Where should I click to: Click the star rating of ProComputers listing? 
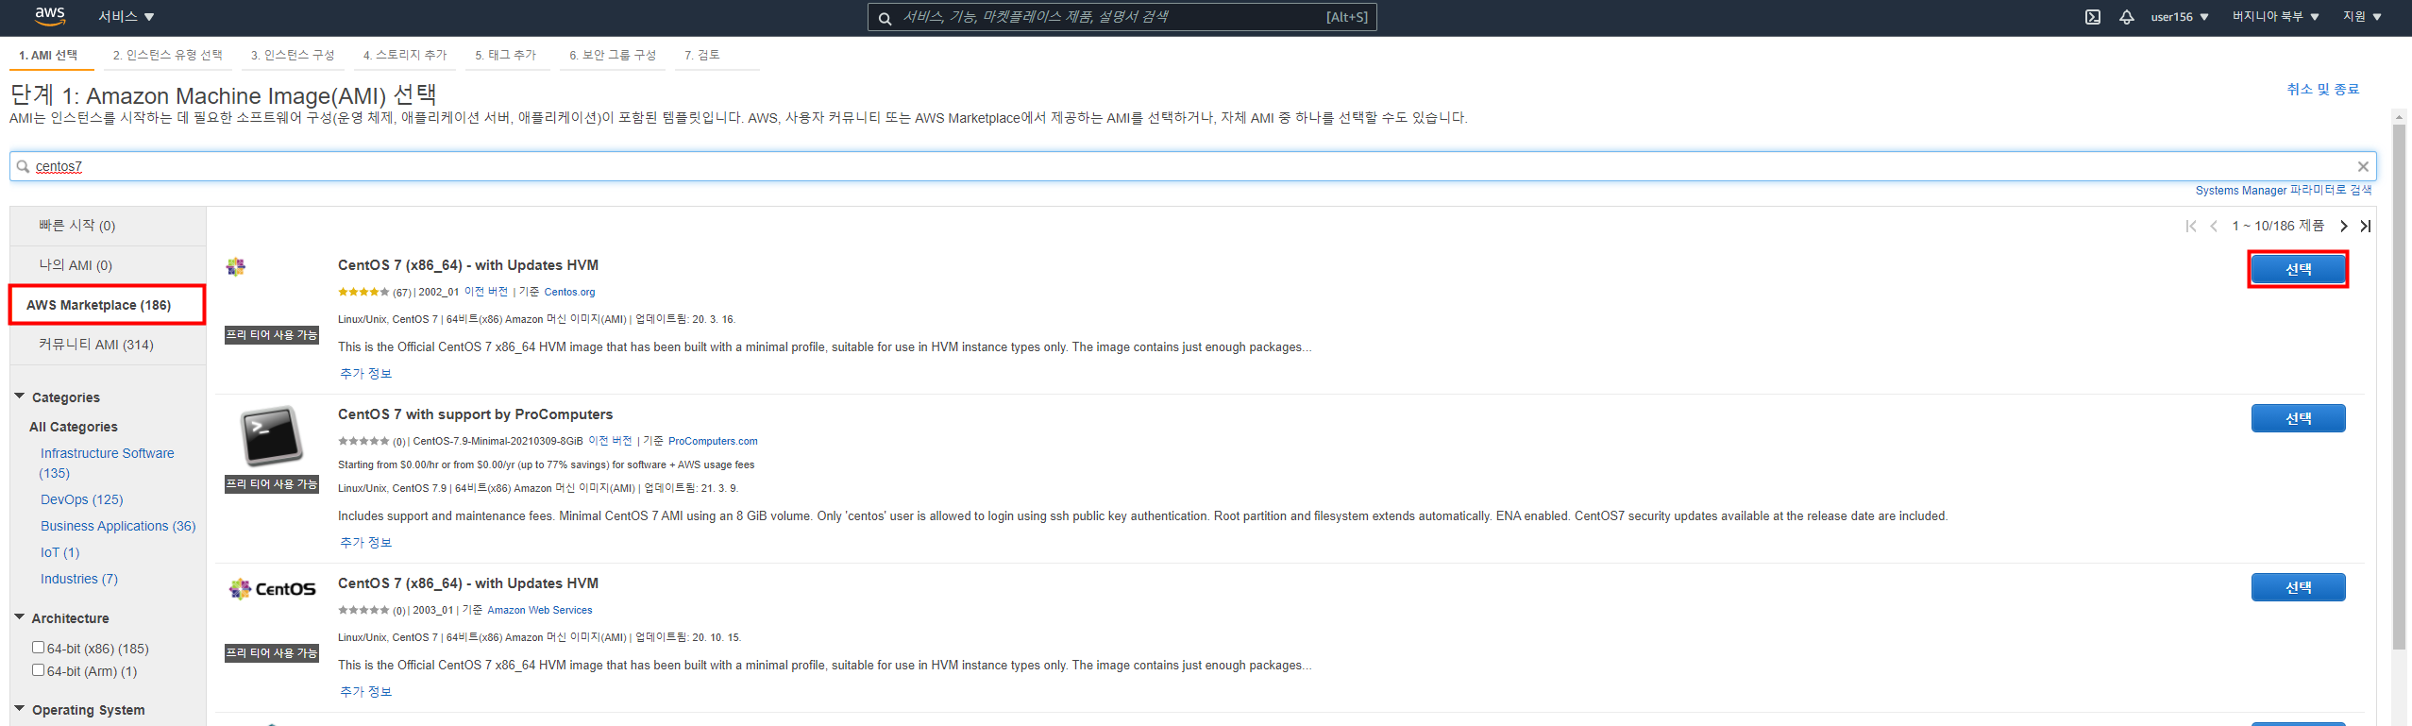tap(363, 442)
